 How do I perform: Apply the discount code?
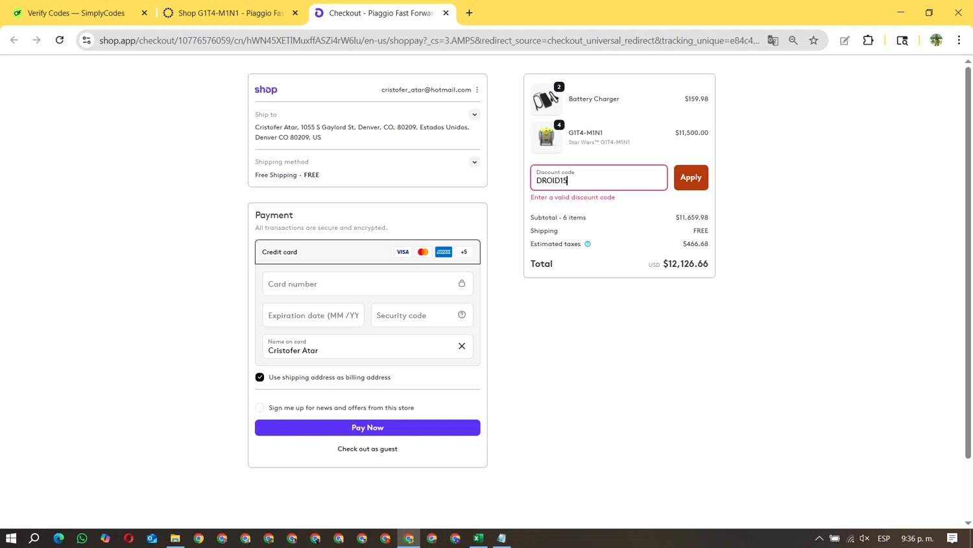[691, 177]
